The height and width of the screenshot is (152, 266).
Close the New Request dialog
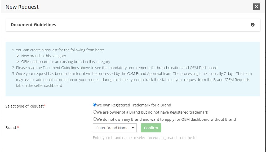click(x=256, y=7)
